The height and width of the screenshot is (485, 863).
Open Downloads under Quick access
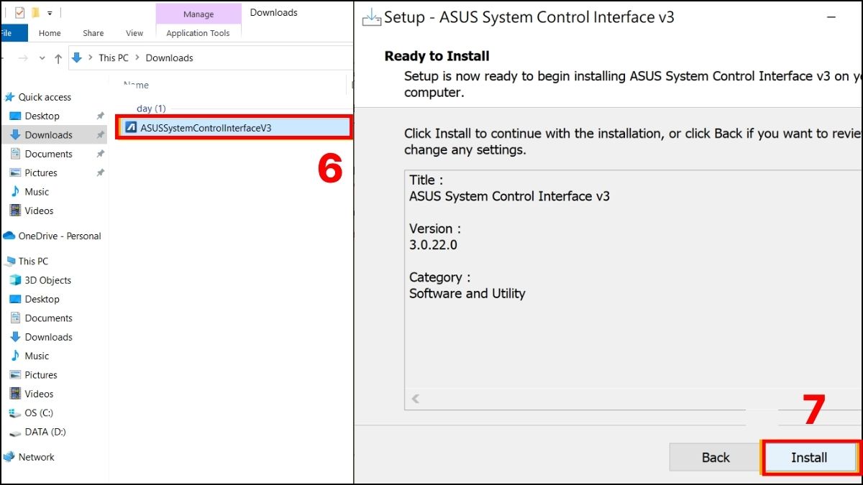[48, 134]
